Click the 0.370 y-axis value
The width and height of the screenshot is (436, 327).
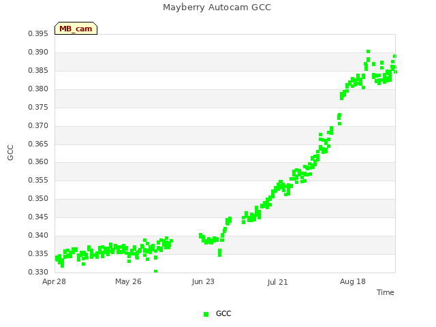pos(38,125)
